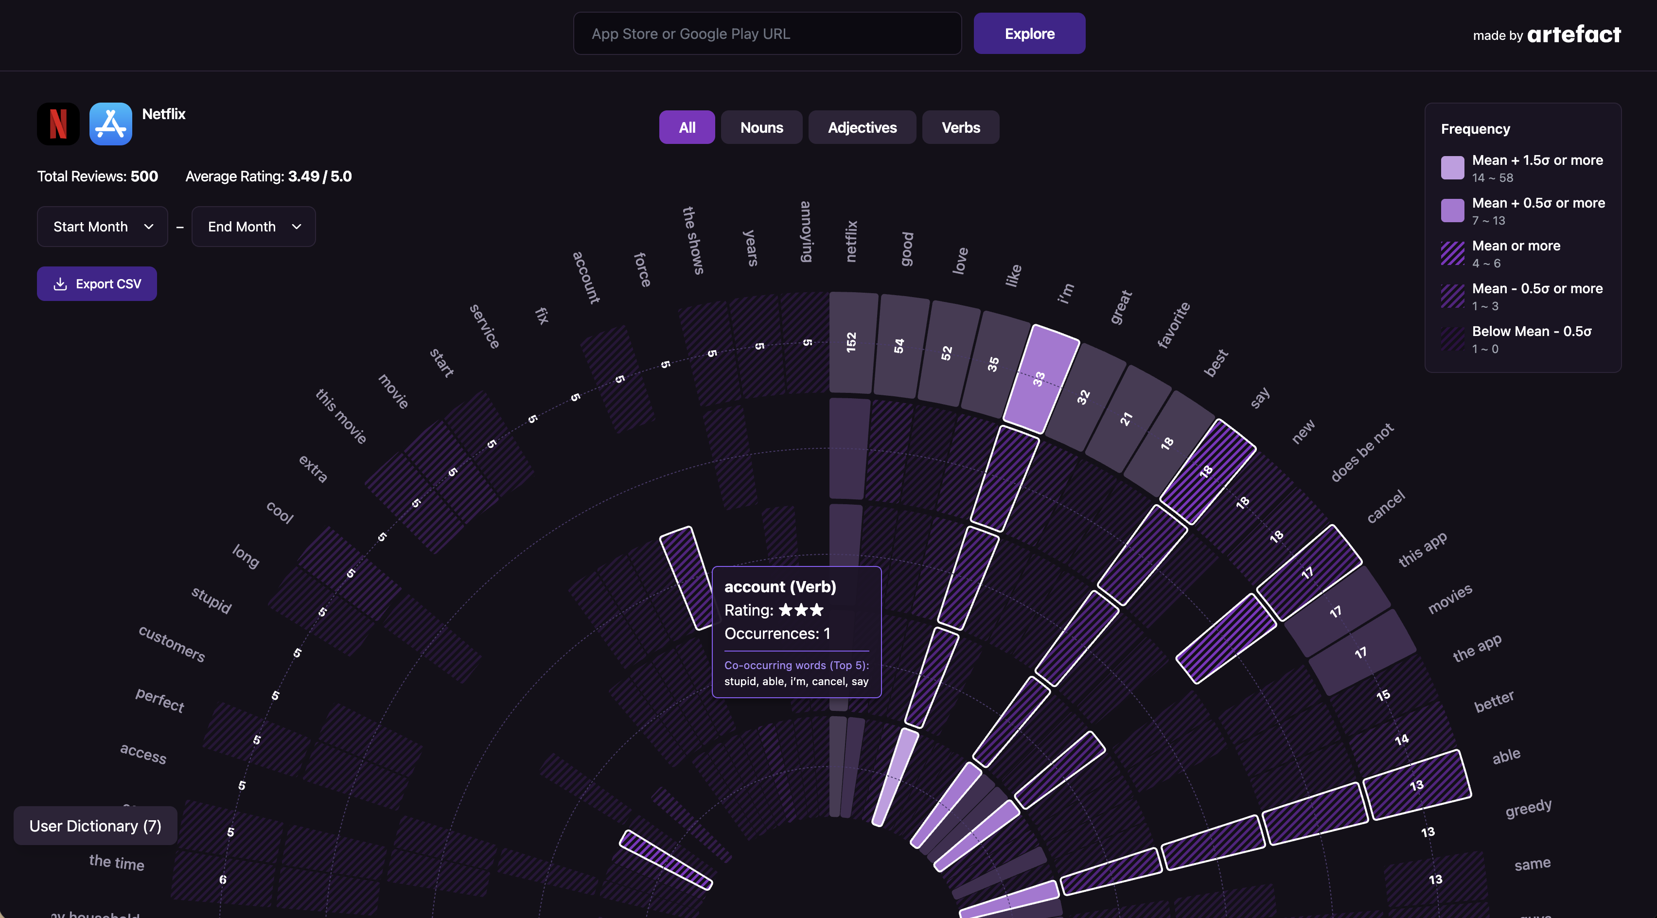Click the Netflix app logo icon
Image resolution: width=1657 pixels, height=918 pixels.
pyautogui.click(x=58, y=124)
